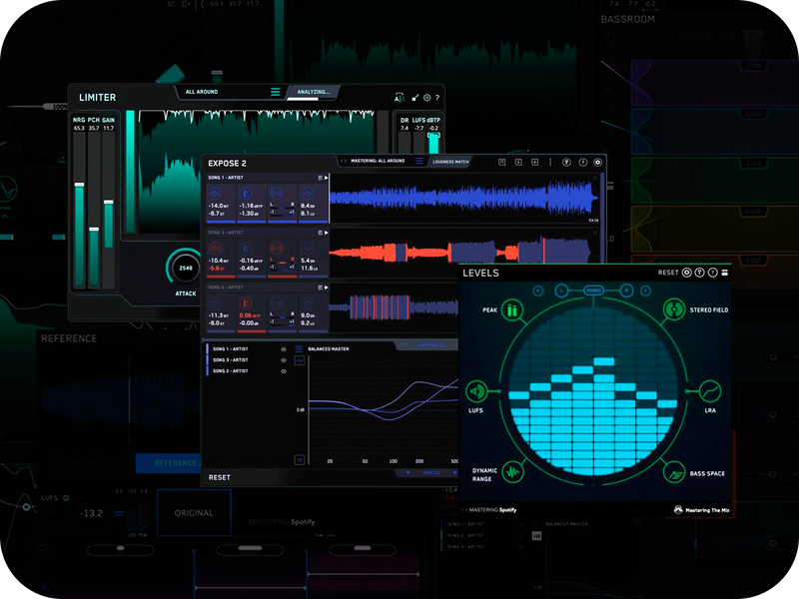Click the Reset button in Levels
Screen dimensions: 799x599
668,273
